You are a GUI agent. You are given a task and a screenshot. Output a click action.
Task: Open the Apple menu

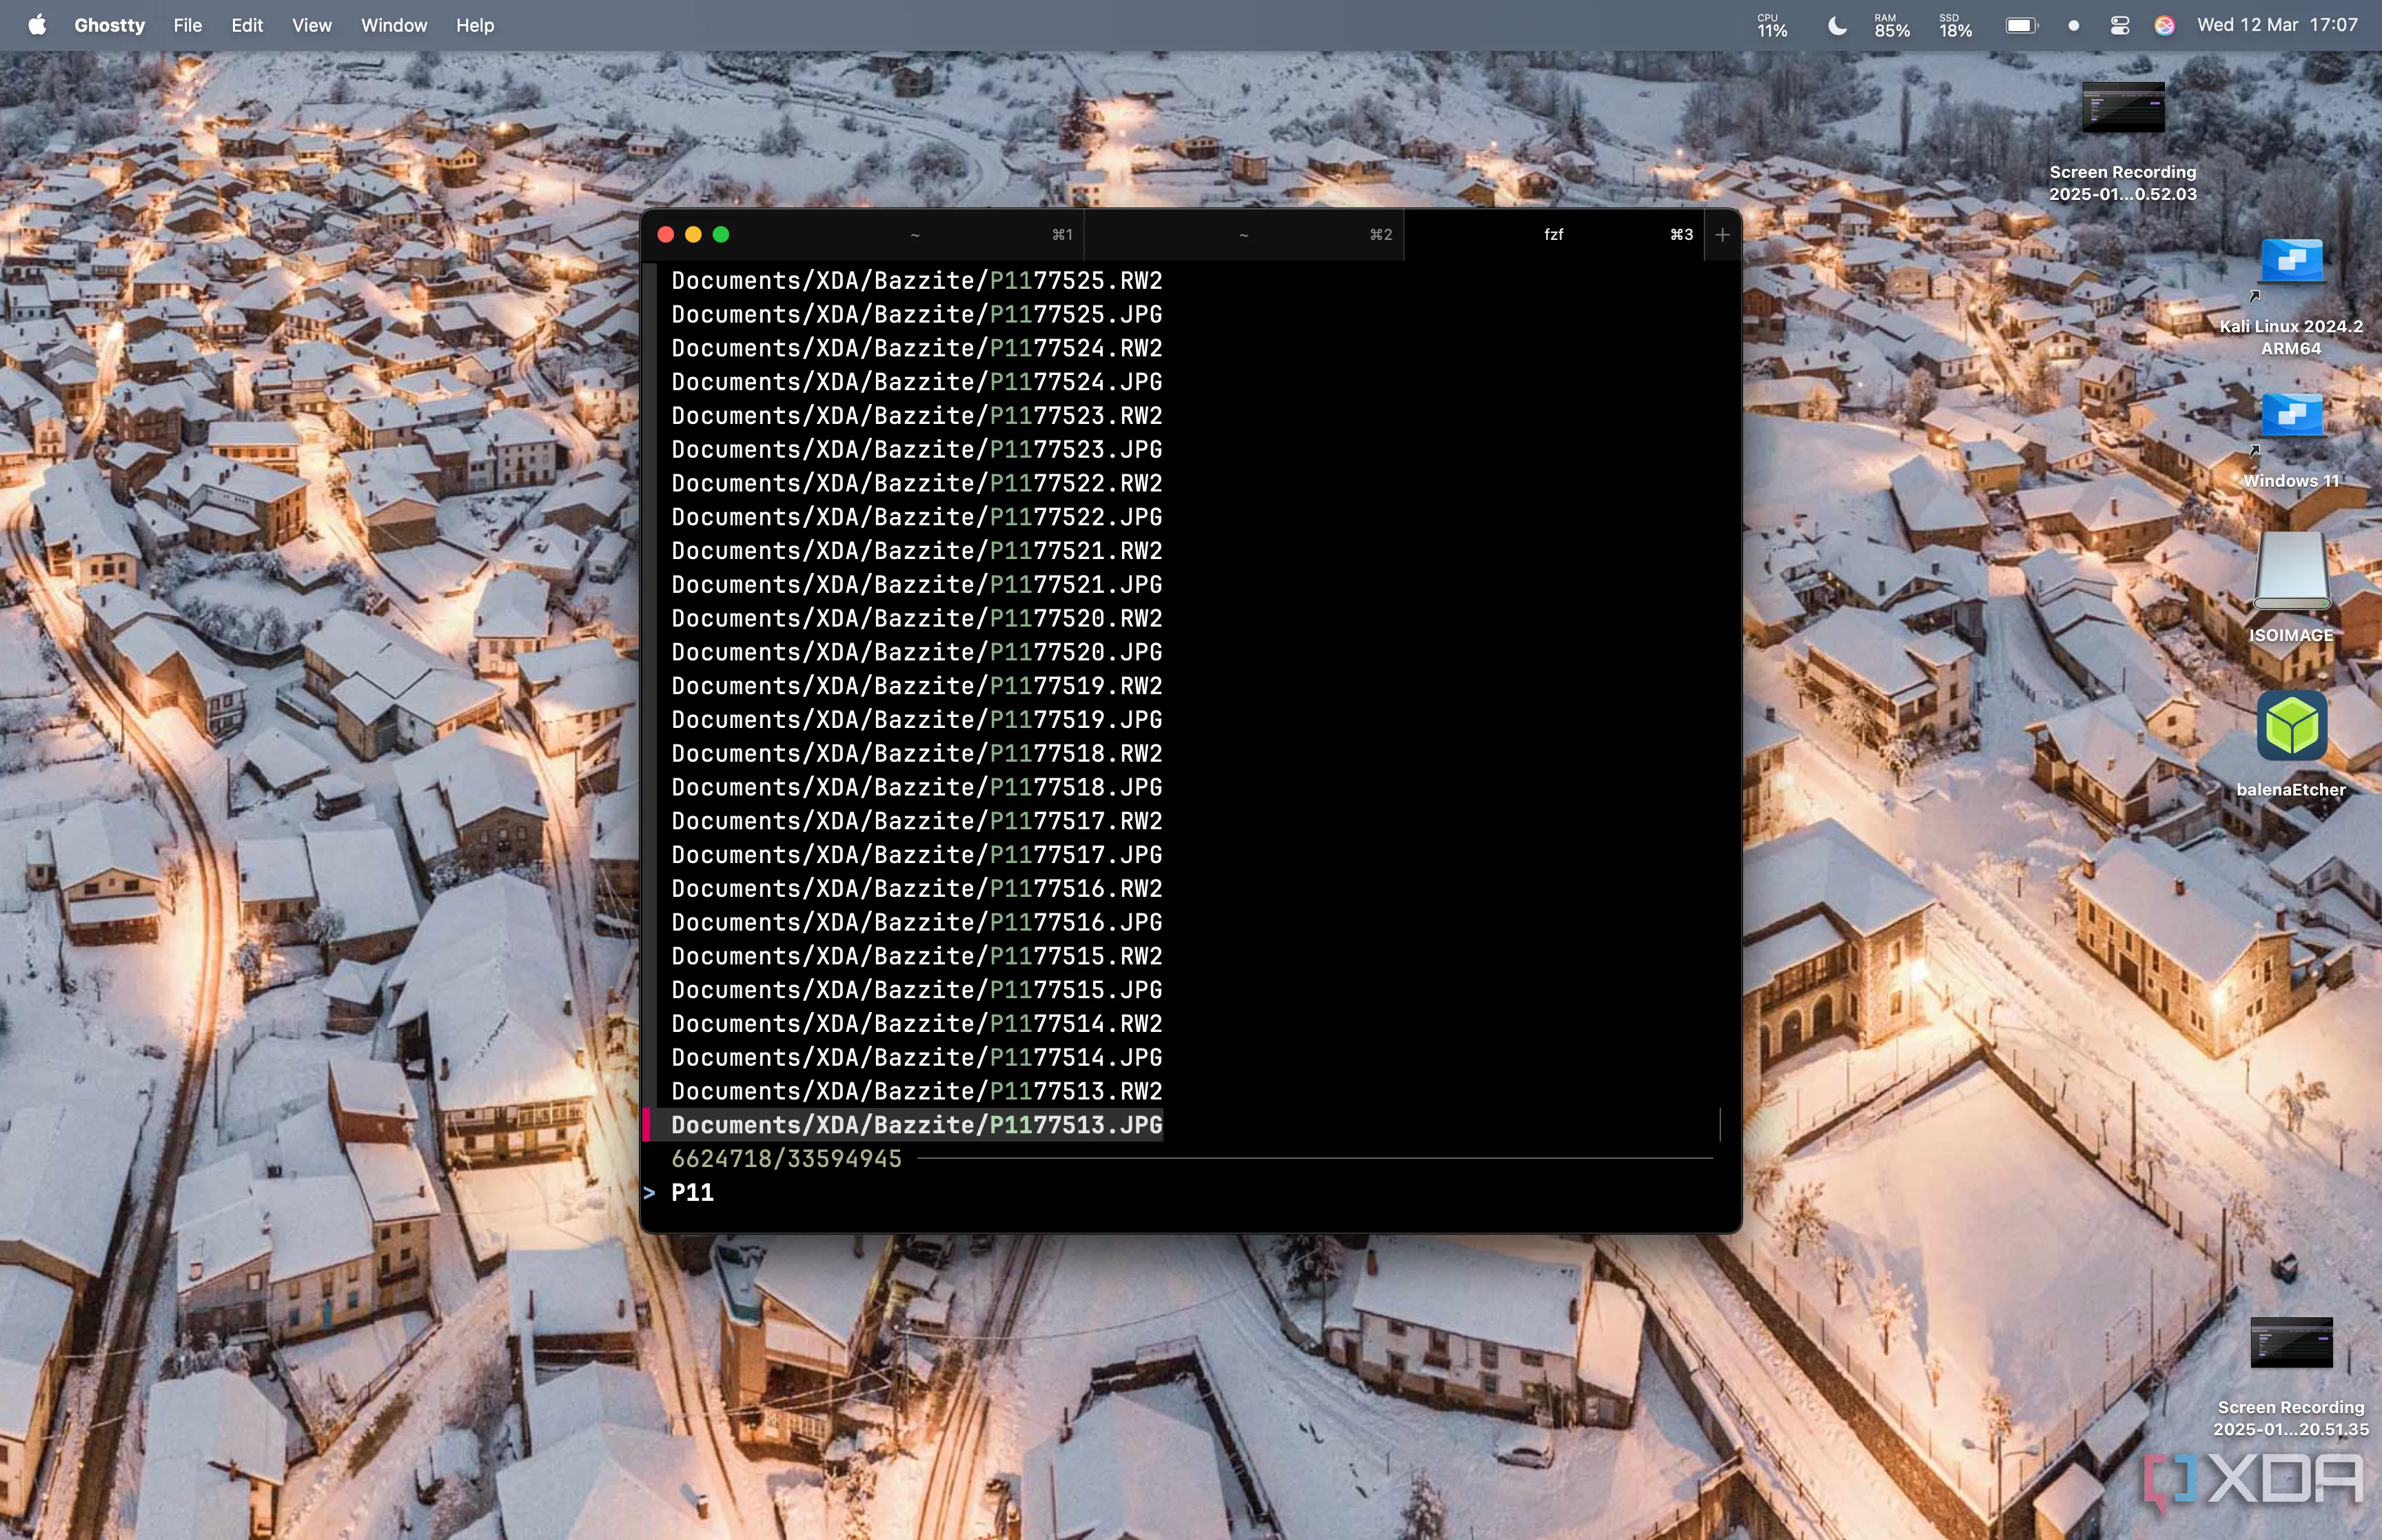click(37, 25)
